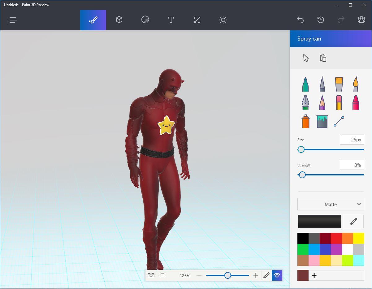The height and width of the screenshot is (289, 372).
Task: Pick the gold color swatch
Action: 325,261
